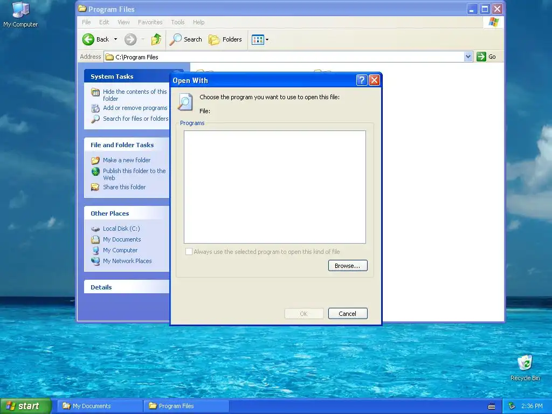Toggle the Folders pane button
The height and width of the screenshot is (414, 552).
pyautogui.click(x=225, y=39)
